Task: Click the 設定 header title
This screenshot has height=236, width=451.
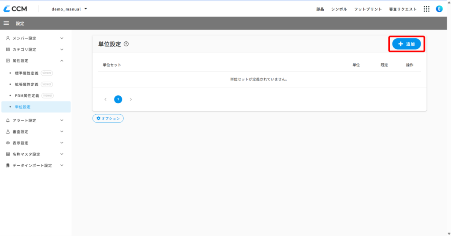Action: (x=20, y=24)
